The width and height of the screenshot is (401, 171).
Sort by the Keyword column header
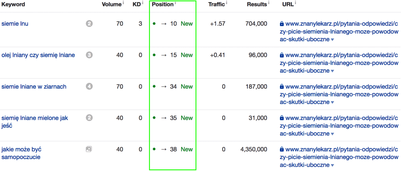pyautogui.click(x=13, y=4)
